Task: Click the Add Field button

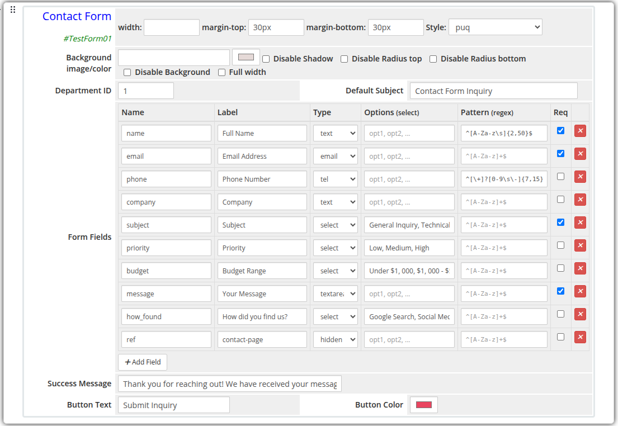Action: point(143,362)
